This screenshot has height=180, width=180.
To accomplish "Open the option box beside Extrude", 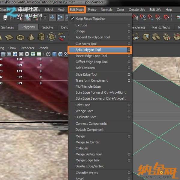I will pos(129,25).
